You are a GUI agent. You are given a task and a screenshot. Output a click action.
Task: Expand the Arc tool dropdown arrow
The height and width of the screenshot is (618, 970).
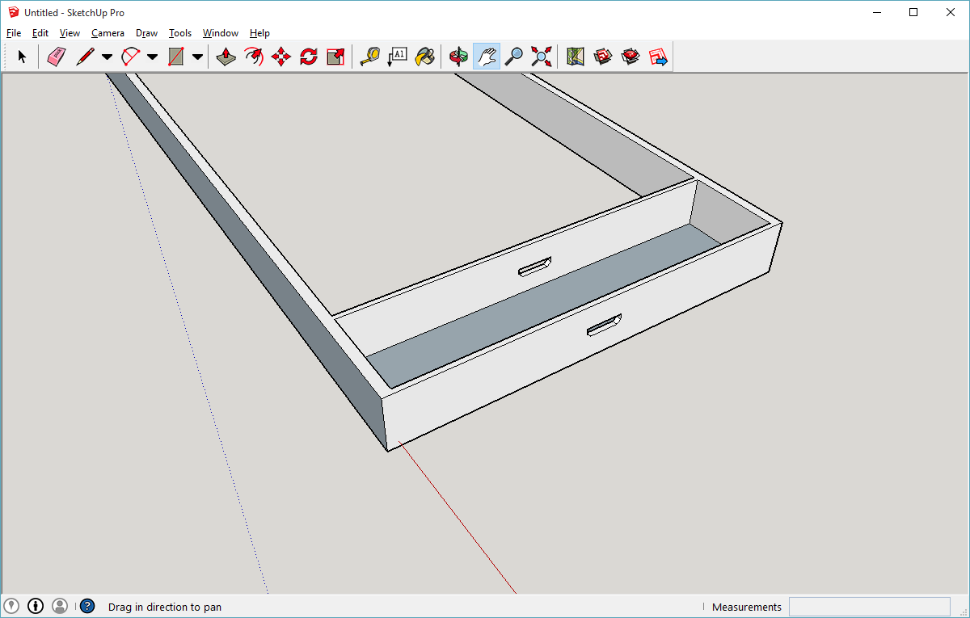152,57
